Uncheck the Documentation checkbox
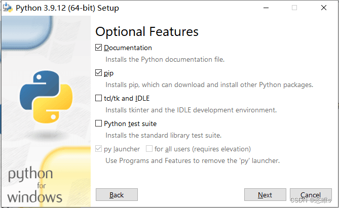The height and width of the screenshot is (208, 339). click(99, 48)
